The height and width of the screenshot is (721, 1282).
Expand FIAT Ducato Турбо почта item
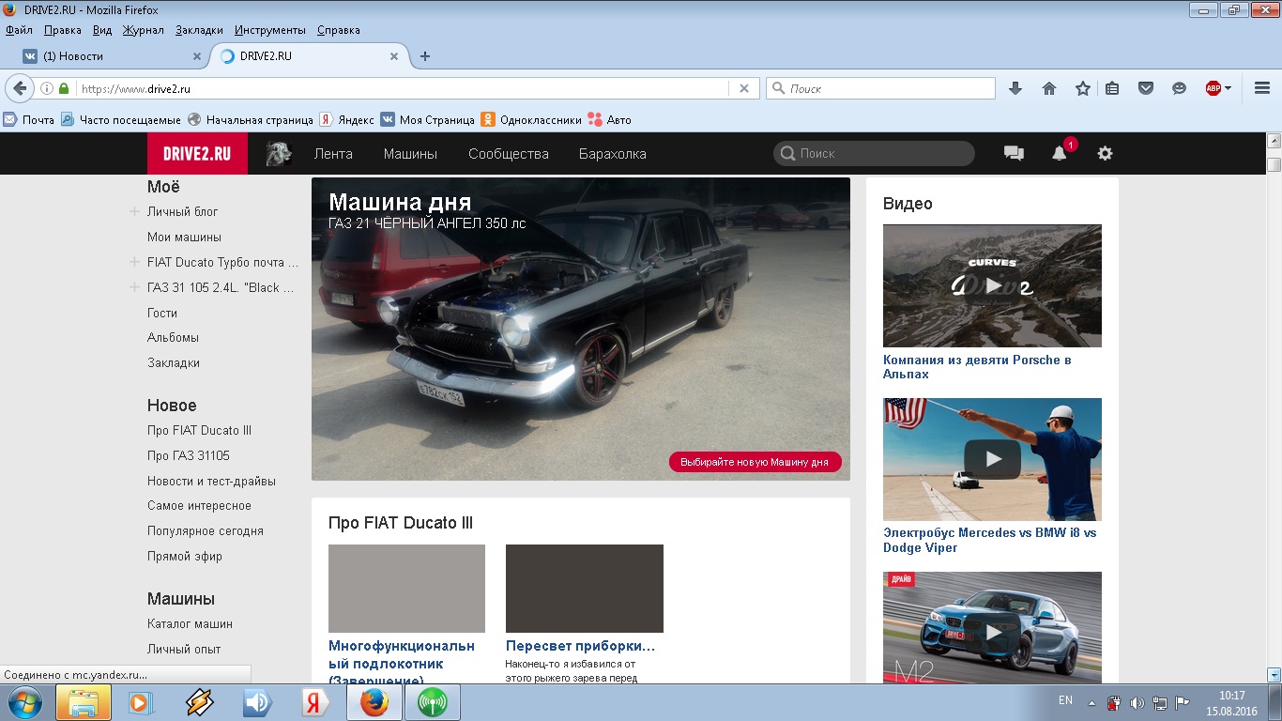(x=134, y=263)
